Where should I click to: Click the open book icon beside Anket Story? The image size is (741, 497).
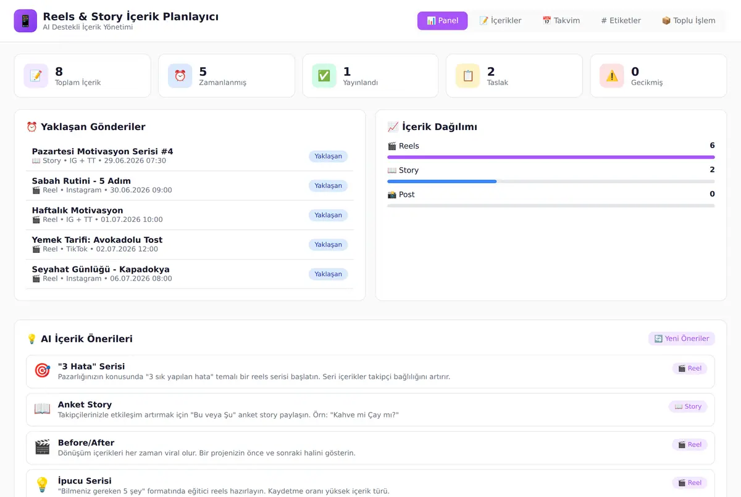click(x=42, y=409)
